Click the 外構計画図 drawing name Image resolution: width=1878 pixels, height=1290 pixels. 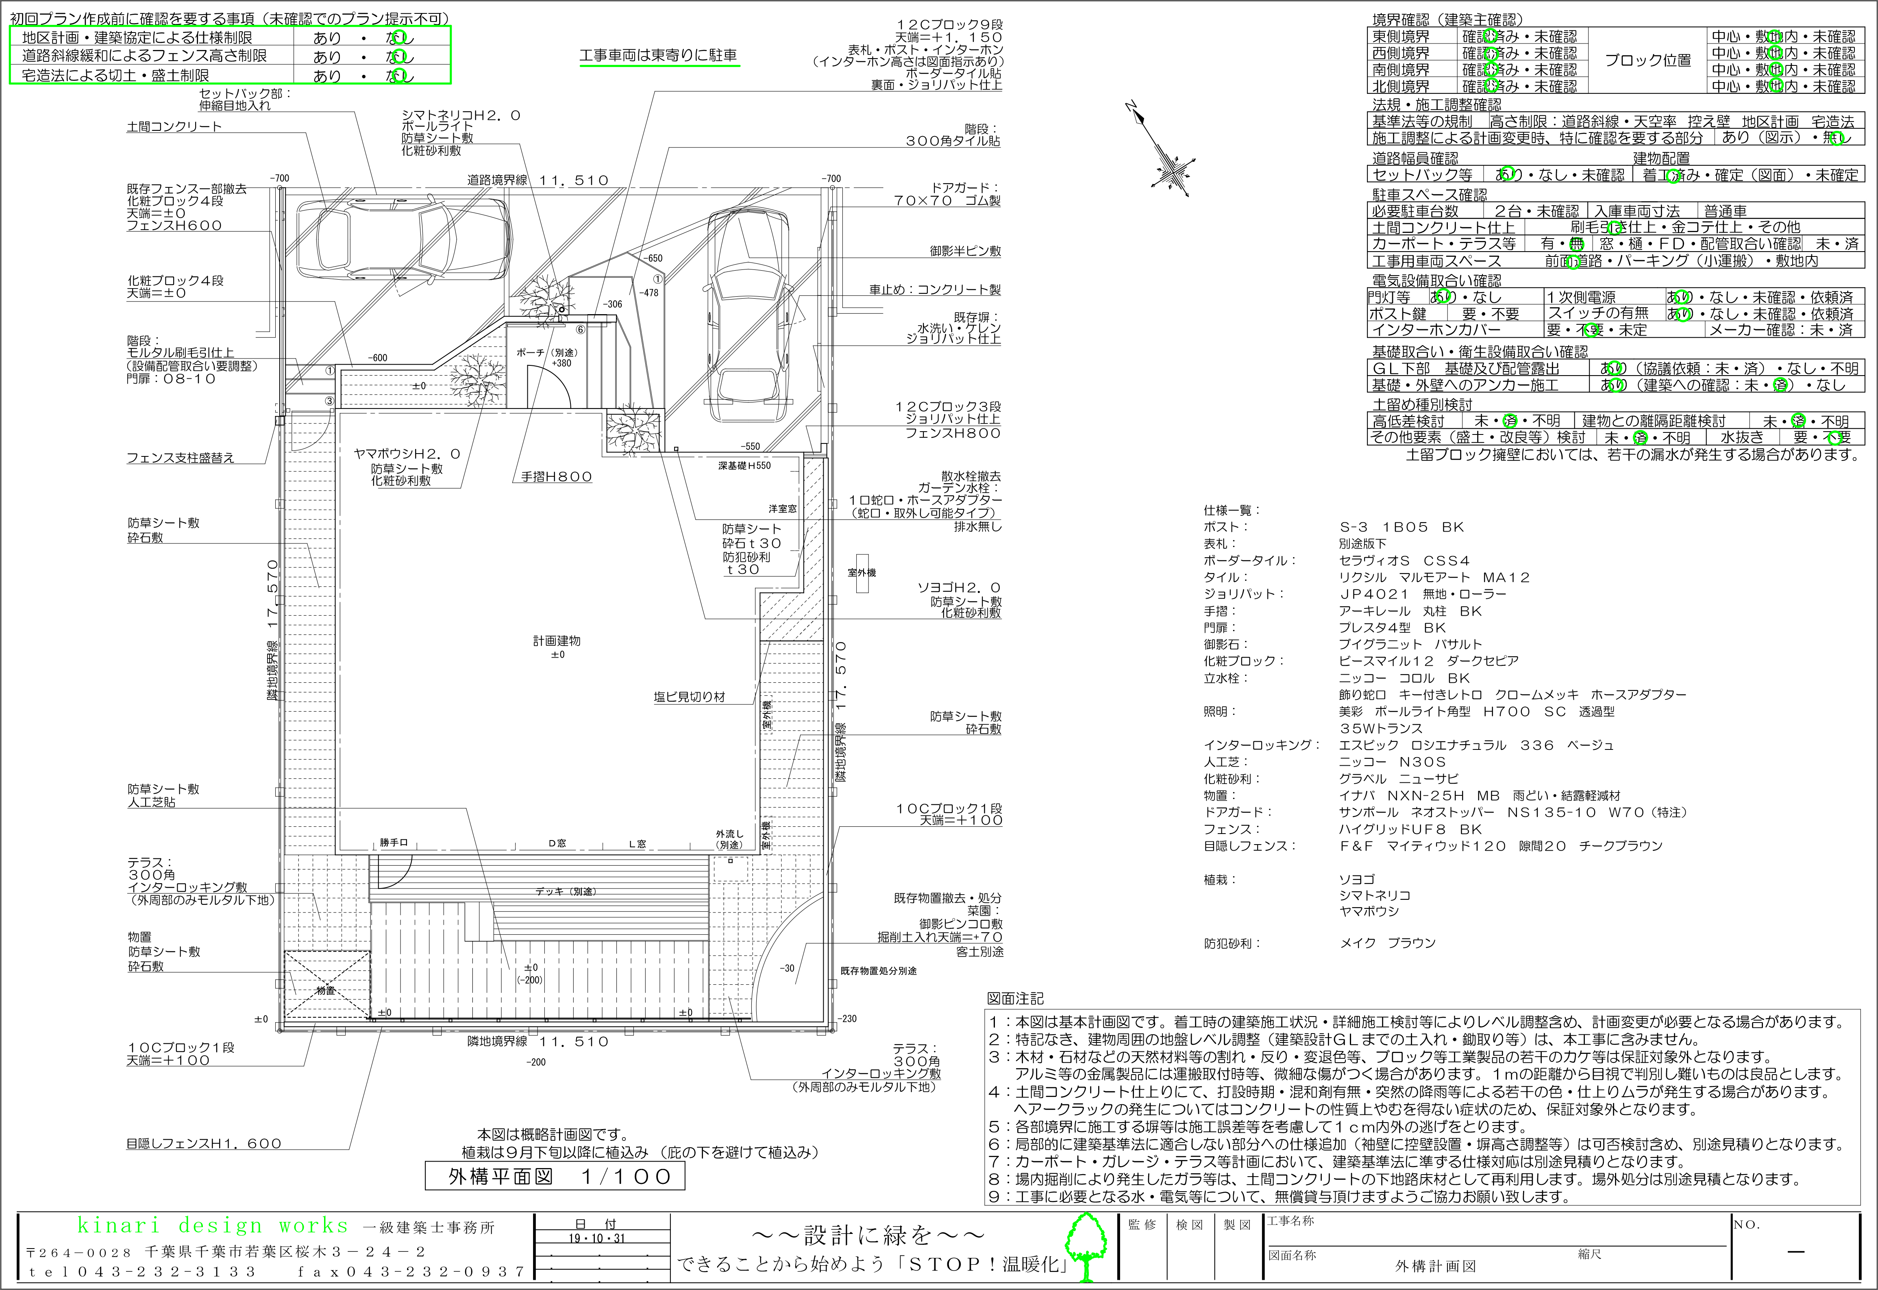[1435, 1266]
